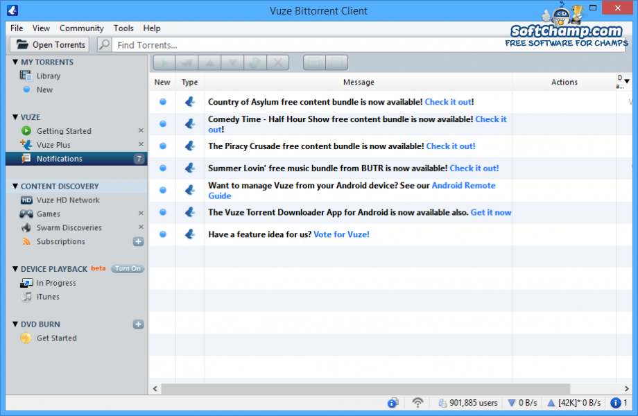Click the move-up triangle toolbar button
The width and height of the screenshot is (638, 416).
click(x=209, y=62)
